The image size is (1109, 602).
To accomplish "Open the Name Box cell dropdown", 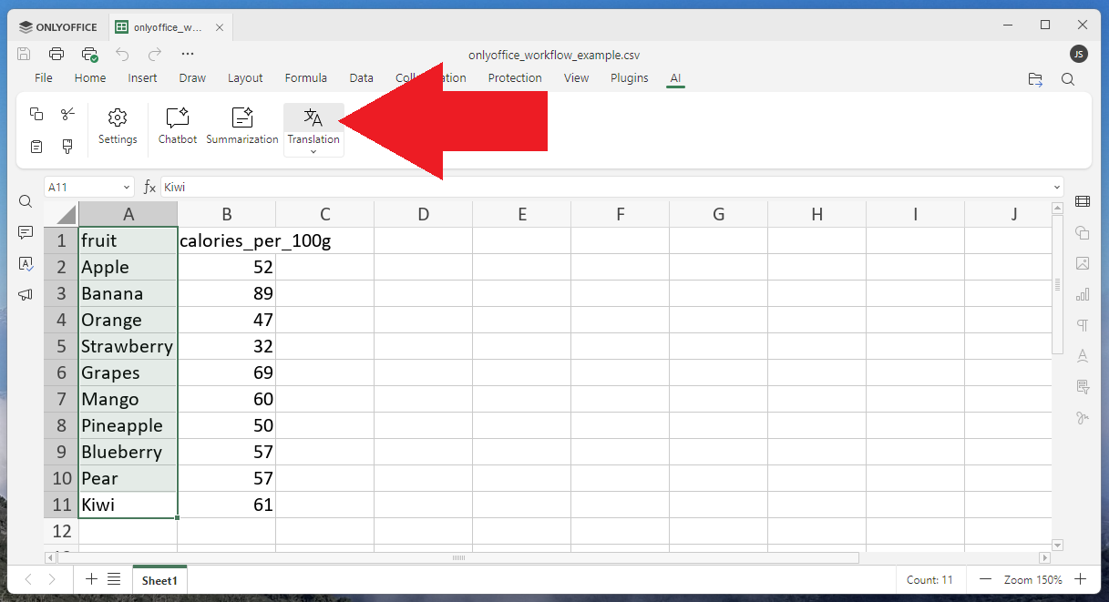I will point(127,188).
